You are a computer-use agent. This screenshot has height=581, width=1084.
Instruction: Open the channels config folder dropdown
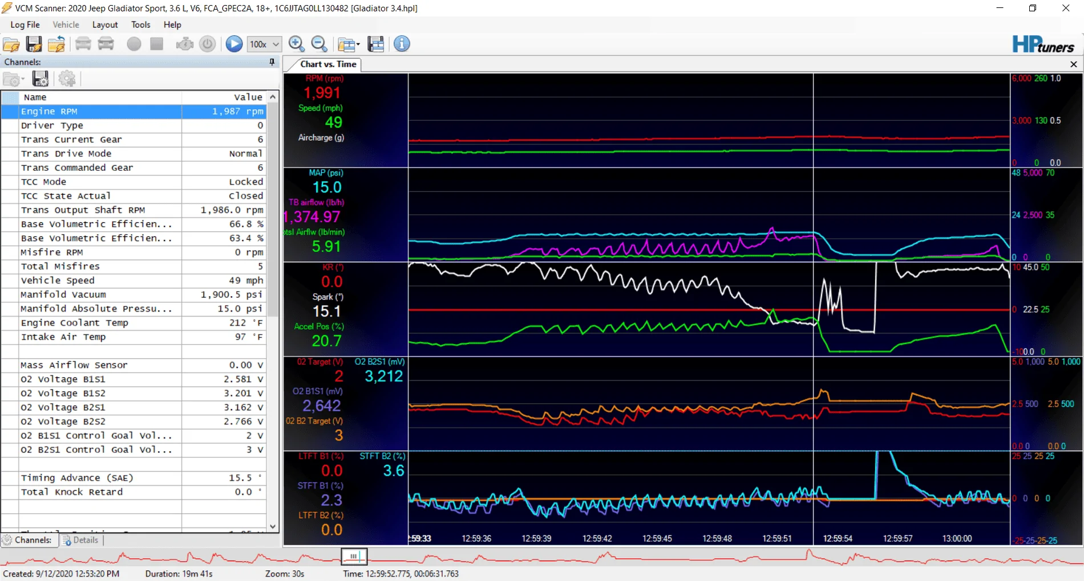point(14,79)
